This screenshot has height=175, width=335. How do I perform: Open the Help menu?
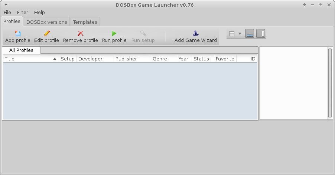coord(39,12)
